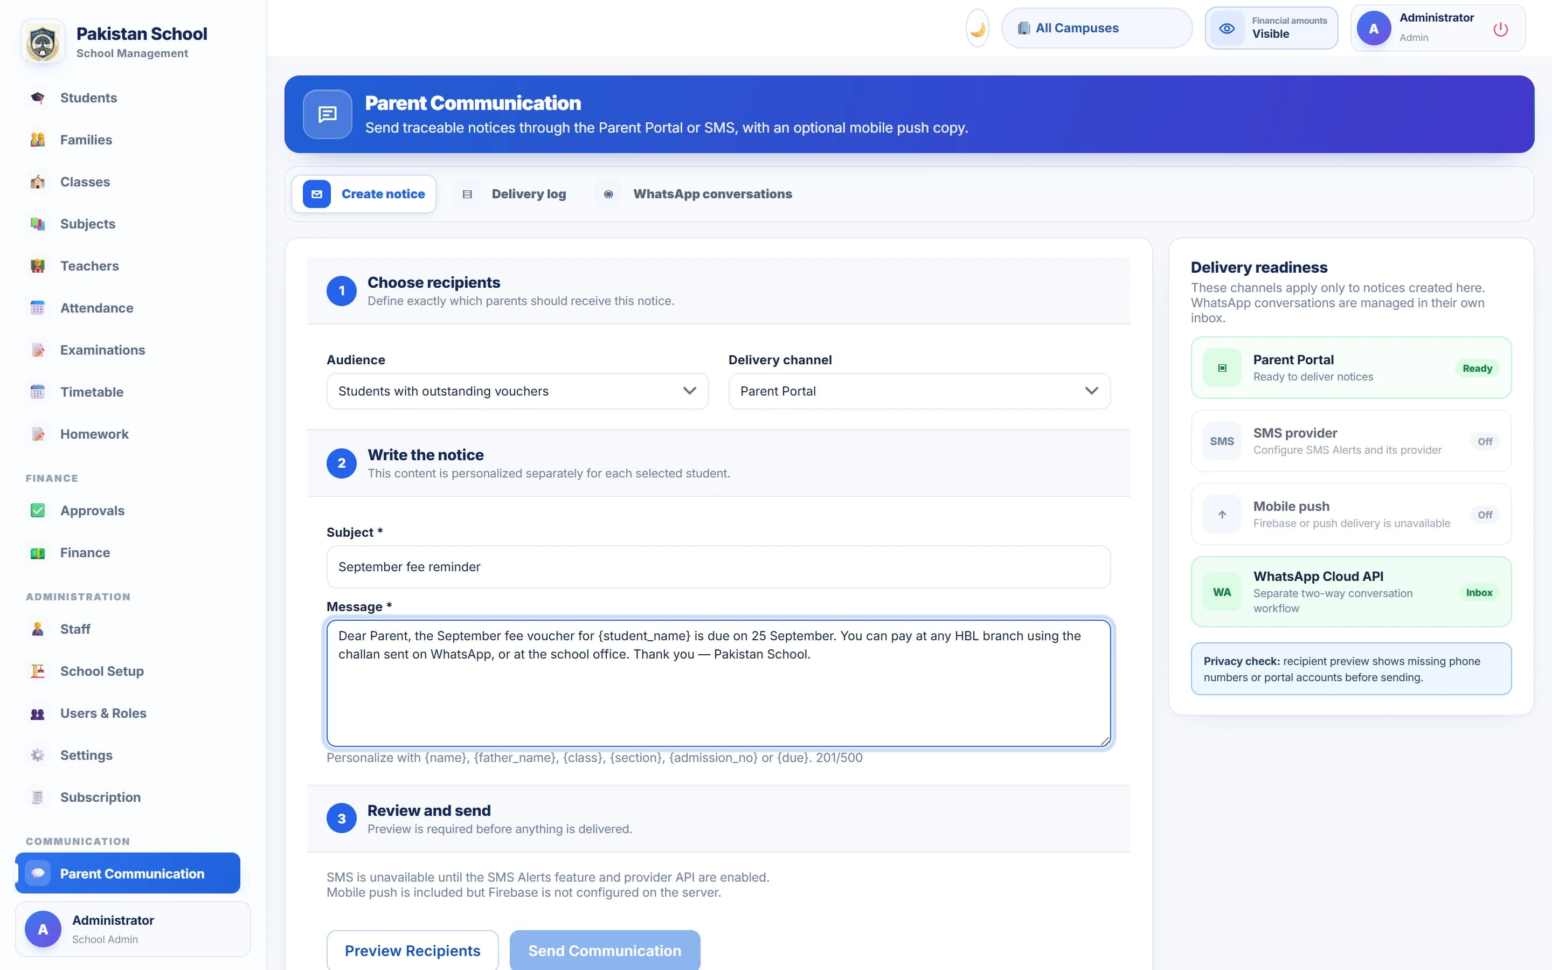Click the Classes building icon
Viewport: 1552px width, 970px height.
[38, 182]
